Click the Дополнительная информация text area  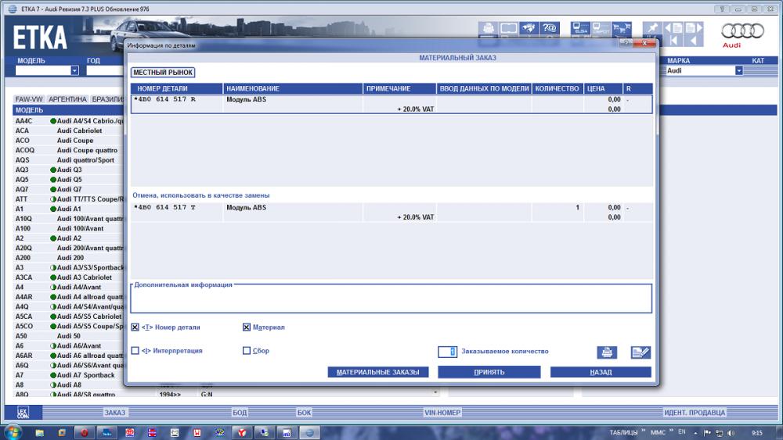pos(391,300)
